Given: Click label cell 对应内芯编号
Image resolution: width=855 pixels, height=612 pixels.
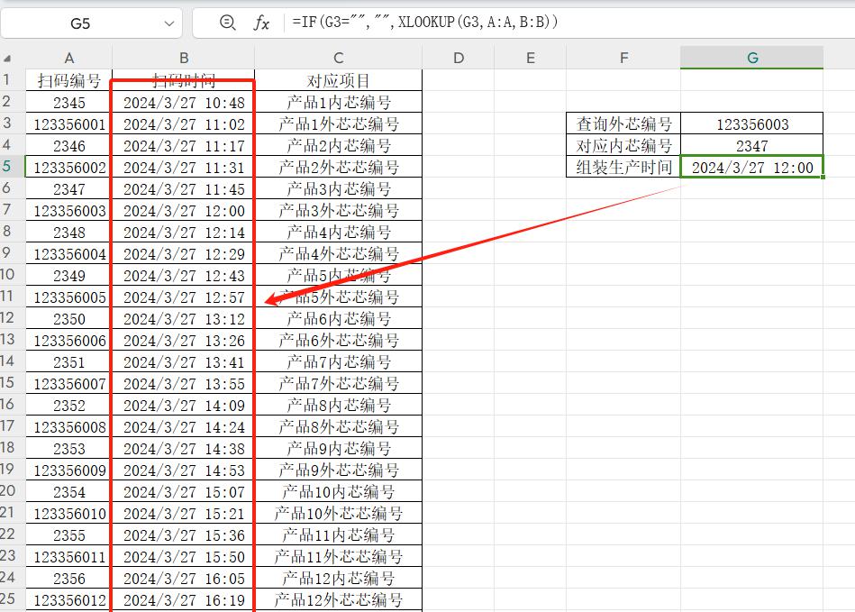Looking at the screenshot, I should pyautogui.click(x=623, y=146).
